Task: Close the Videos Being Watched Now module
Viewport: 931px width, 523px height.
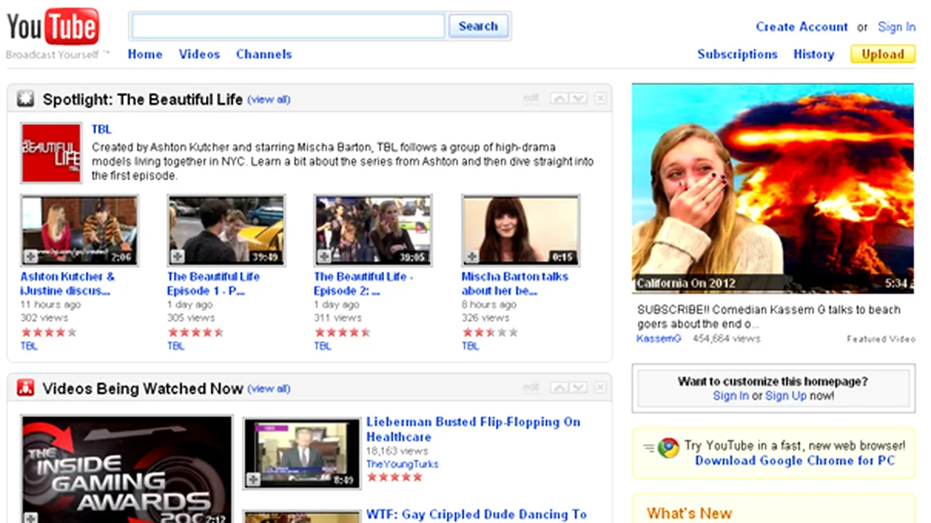Action: (x=600, y=387)
